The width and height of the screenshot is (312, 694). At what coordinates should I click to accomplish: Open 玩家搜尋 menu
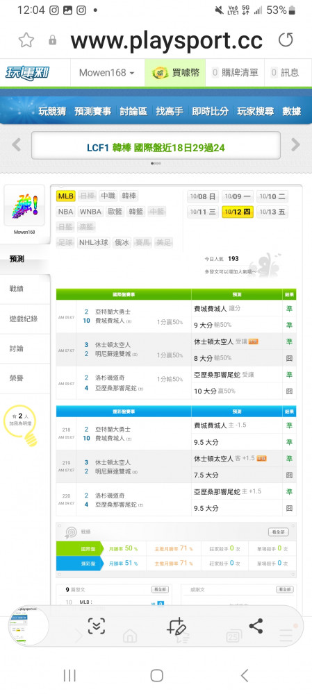click(x=255, y=111)
